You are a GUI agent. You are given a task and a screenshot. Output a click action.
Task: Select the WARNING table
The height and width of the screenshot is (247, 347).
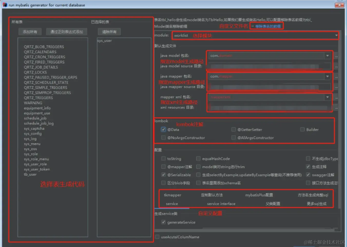click(33, 103)
